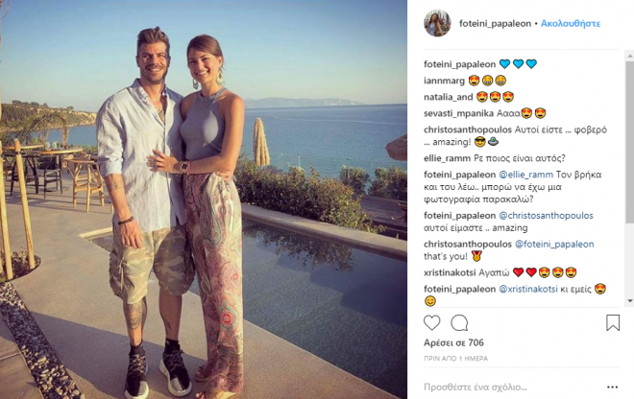Open commenter iannmarg's profile
Viewport: 634px width, 399px height.
(444, 81)
